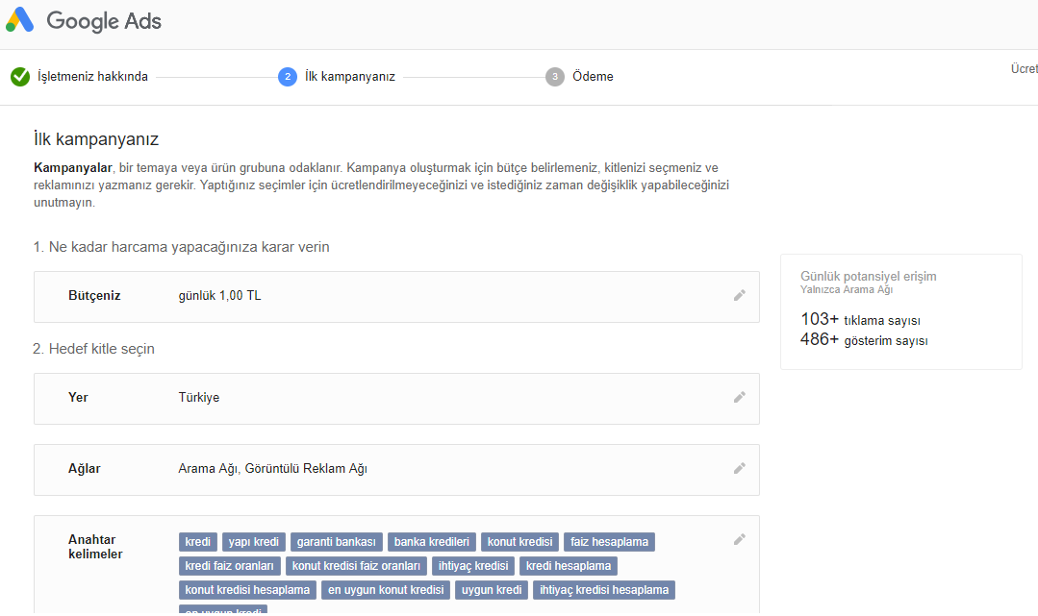Image resolution: width=1038 pixels, height=616 pixels.
Task: Edit Anahtar kelimeler with pencil icon
Action: [x=740, y=540]
